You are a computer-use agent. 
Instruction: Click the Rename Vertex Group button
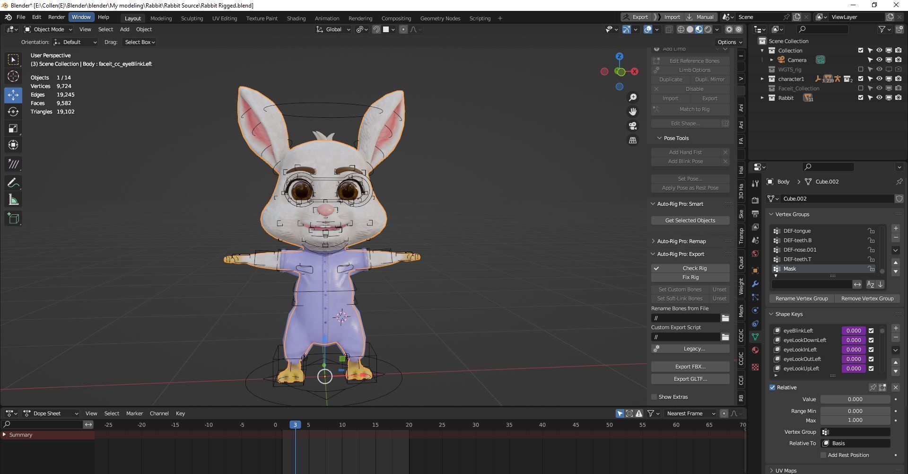tap(801, 298)
